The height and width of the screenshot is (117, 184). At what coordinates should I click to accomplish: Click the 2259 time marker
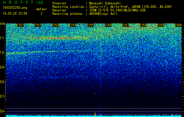(x=161, y=25)
